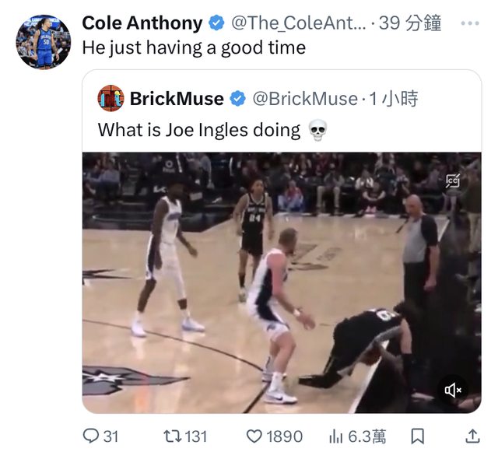This screenshot has height=452, width=498.
Task: View analytics via the bar chart icon
Action: point(339,436)
